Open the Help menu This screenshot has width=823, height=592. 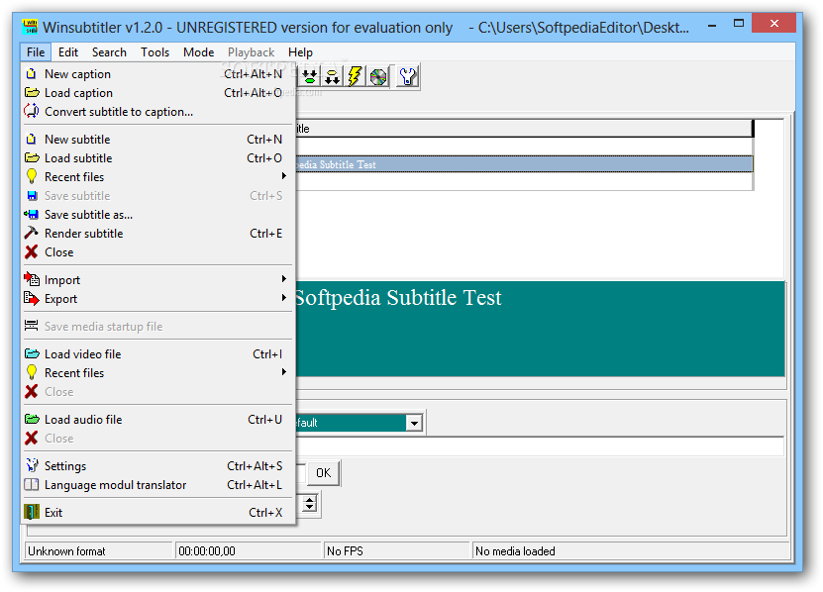(300, 52)
